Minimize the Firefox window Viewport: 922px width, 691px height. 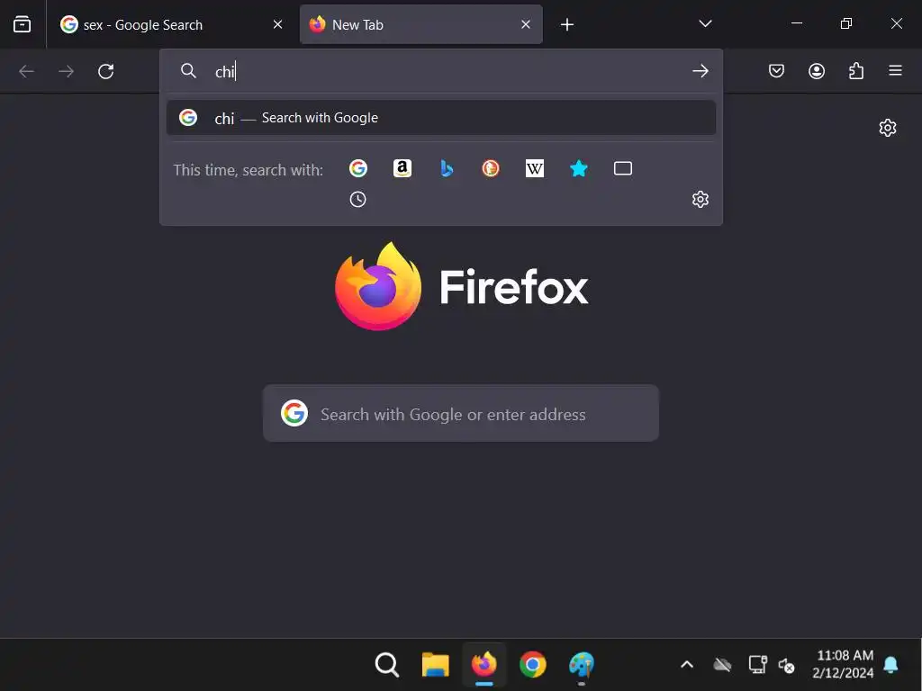point(797,23)
